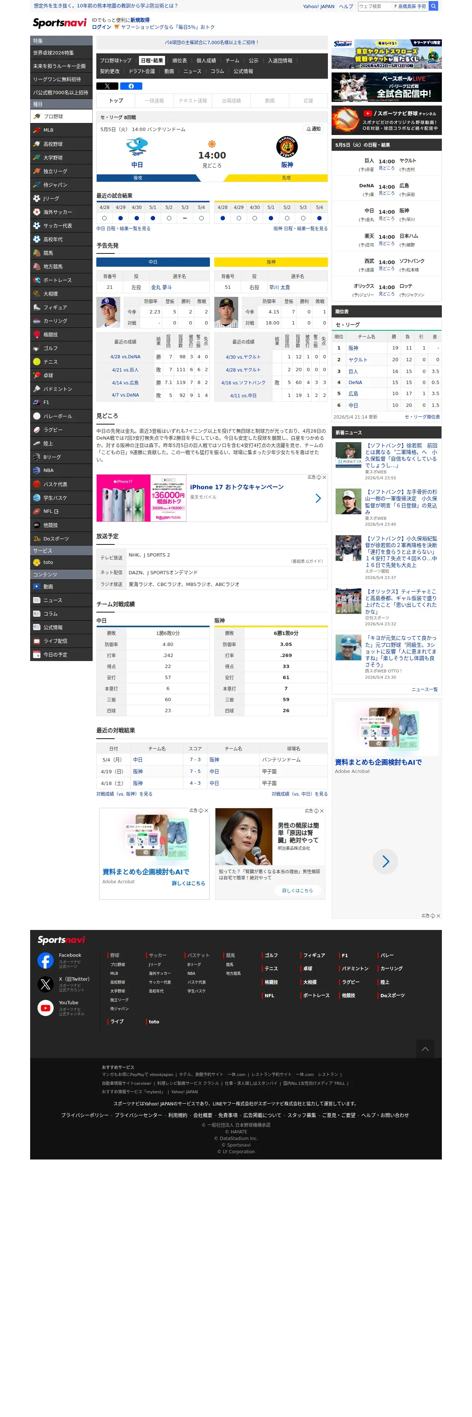Open the ボートレース sidebar icon

click(x=37, y=280)
